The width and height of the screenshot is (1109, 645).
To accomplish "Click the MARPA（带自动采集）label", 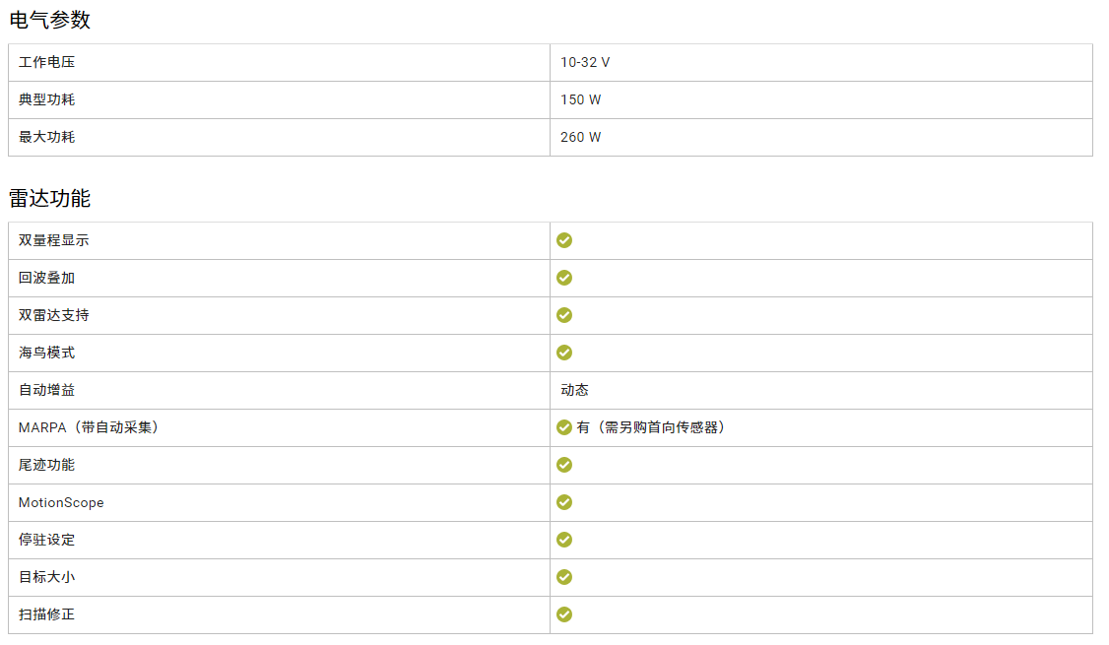I will coord(89,427).
